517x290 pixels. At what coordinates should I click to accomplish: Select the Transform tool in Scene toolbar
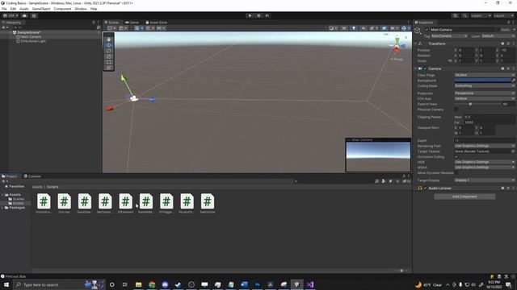[108, 68]
